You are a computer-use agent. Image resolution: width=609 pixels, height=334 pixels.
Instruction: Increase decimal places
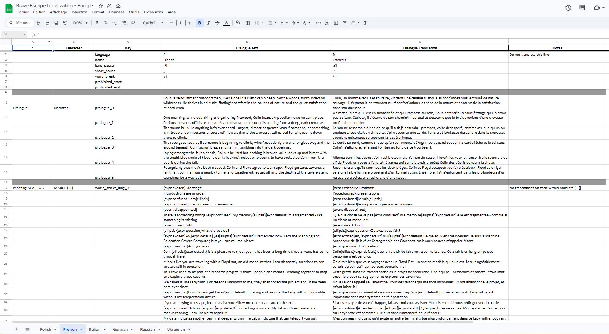pos(124,23)
